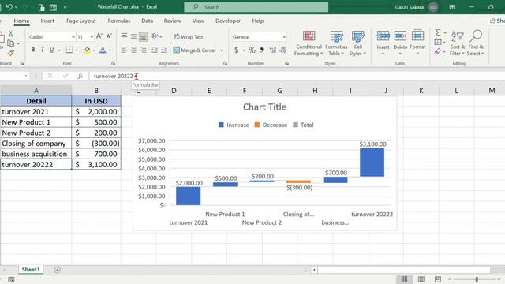Click the Fill Color bucket icon
Image resolution: width=505 pixels, height=284 pixels.
pyautogui.click(x=87, y=50)
